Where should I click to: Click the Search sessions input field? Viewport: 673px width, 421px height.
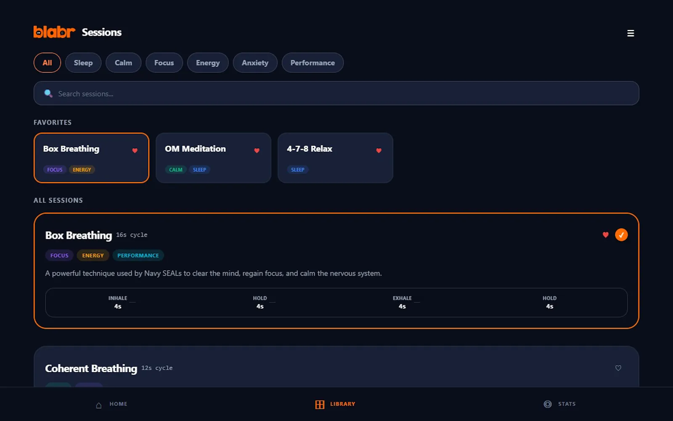pos(336,93)
